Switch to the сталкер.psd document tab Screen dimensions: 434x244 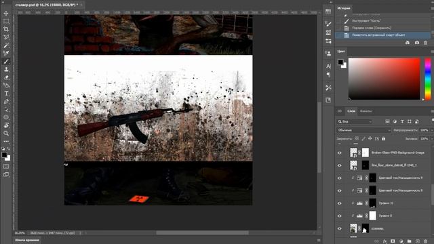(x=46, y=5)
